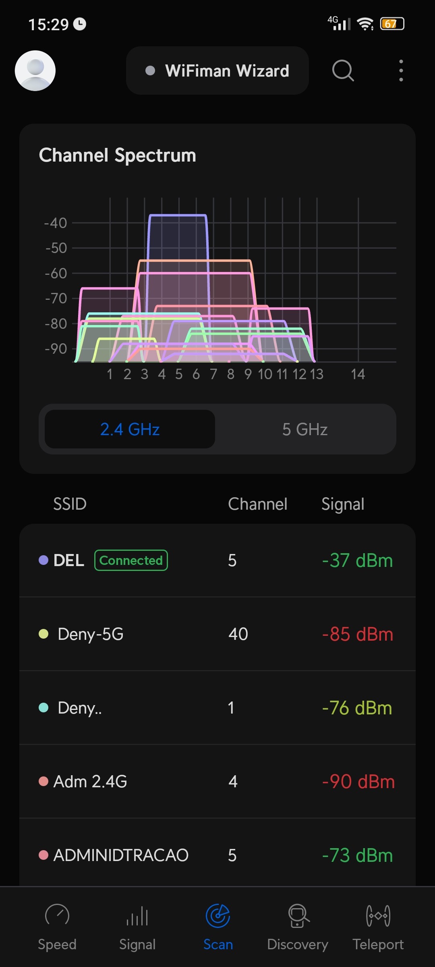Screen dimensions: 435x967
Task: Open the Discovery tab
Action: pos(298,926)
